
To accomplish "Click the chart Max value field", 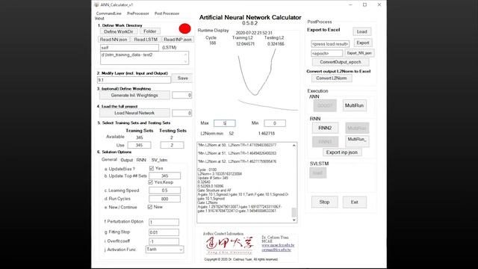I will click(224, 123).
